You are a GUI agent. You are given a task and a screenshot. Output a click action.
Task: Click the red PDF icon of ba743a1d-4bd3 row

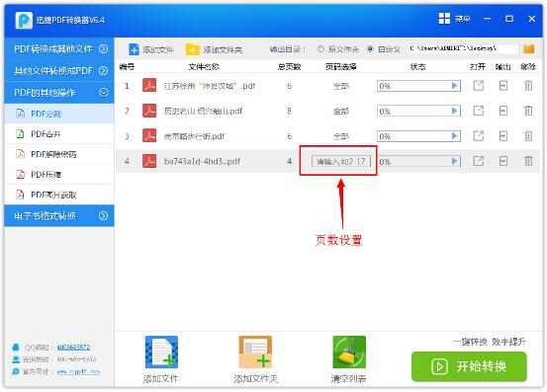(149, 161)
